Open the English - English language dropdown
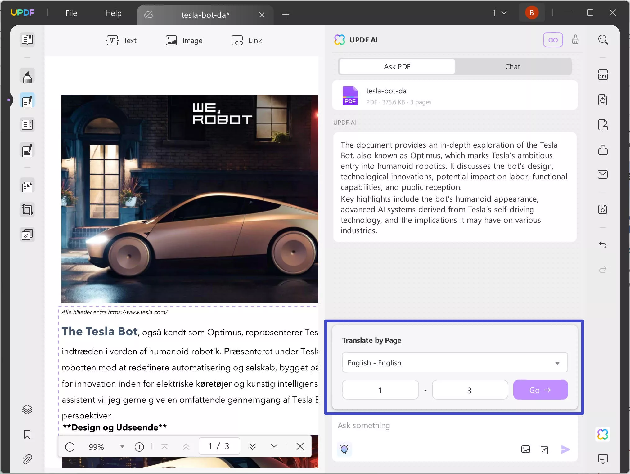630x474 pixels. tap(454, 362)
